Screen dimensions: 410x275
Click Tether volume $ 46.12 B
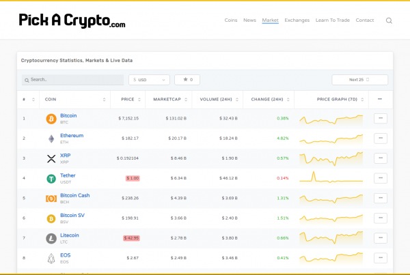click(x=228, y=178)
